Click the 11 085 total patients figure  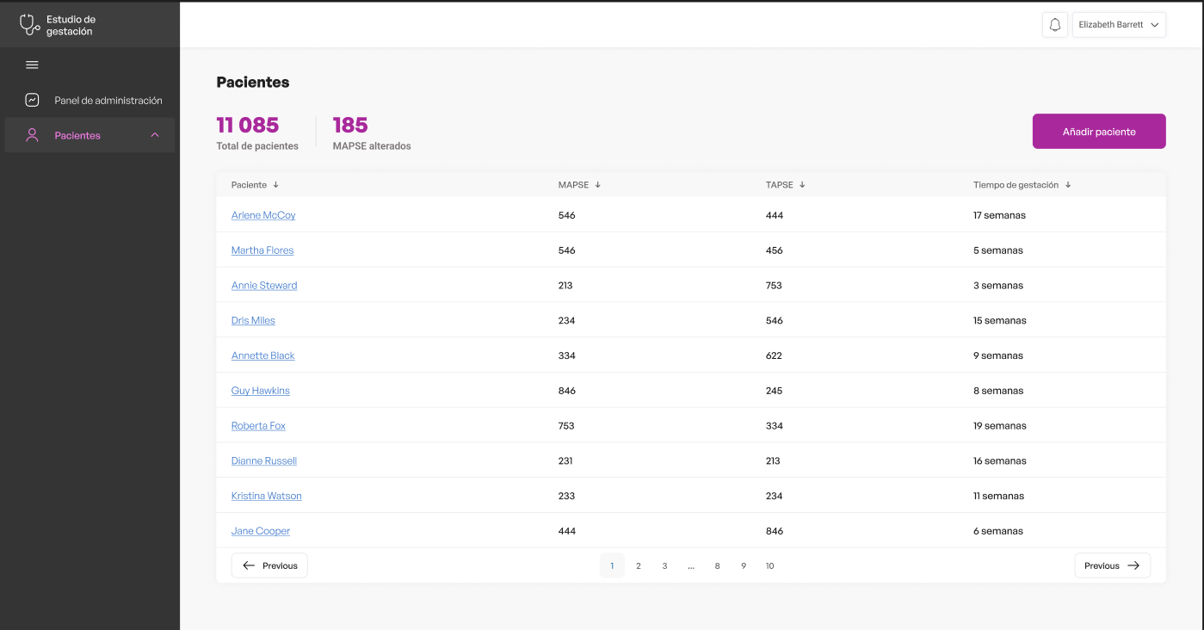pyautogui.click(x=248, y=125)
